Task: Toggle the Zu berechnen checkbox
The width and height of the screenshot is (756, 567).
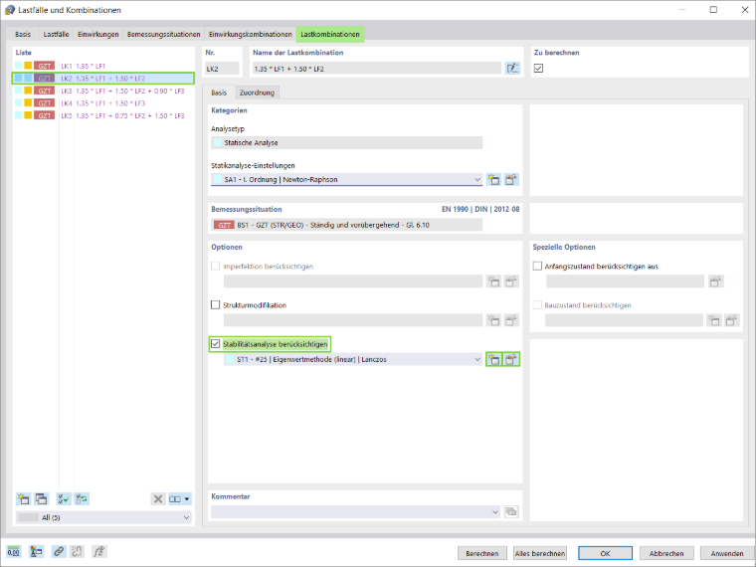Action: point(538,69)
